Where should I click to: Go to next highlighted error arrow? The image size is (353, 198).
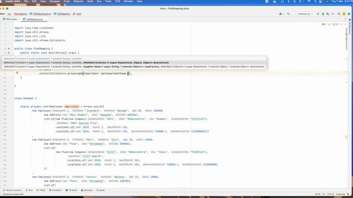tap(345, 24)
